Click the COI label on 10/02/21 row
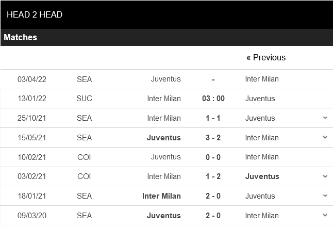Viewport: 333px width, 227px height. pos(84,157)
